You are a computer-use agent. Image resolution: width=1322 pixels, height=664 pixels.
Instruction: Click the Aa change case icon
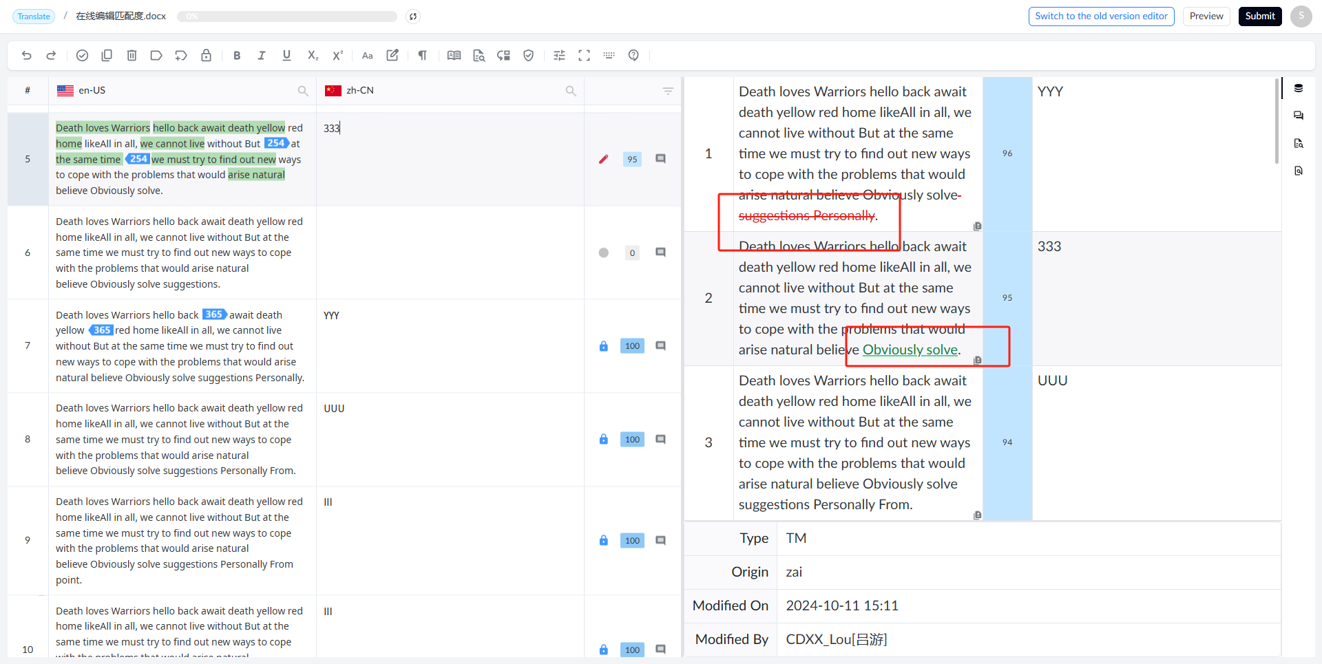[x=368, y=56]
